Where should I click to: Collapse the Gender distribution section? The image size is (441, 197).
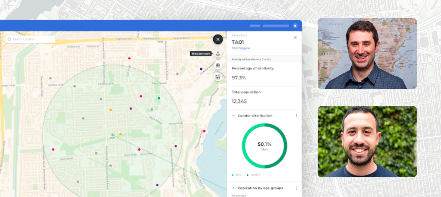[x=234, y=116]
